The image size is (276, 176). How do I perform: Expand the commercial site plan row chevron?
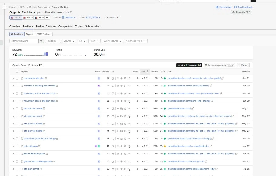tap(13, 78)
